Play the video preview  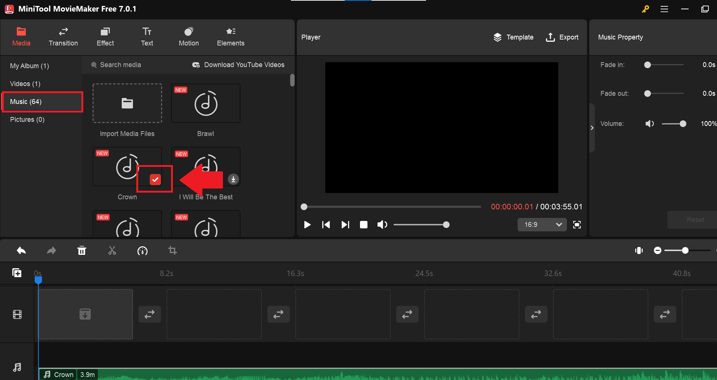[x=307, y=225]
